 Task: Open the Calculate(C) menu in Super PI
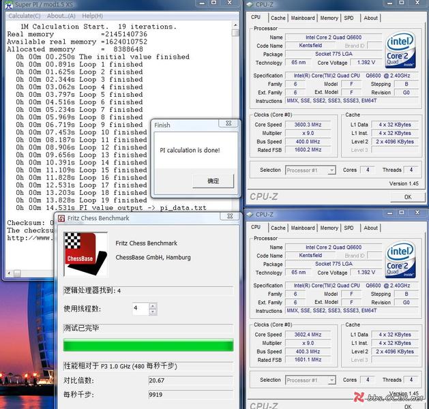click(x=25, y=16)
